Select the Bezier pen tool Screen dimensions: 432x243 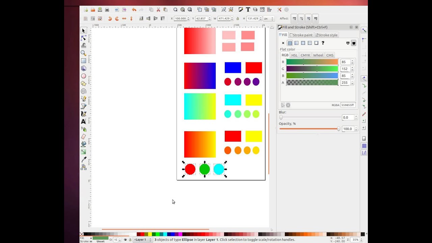pyautogui.click(x=83, y=106)
